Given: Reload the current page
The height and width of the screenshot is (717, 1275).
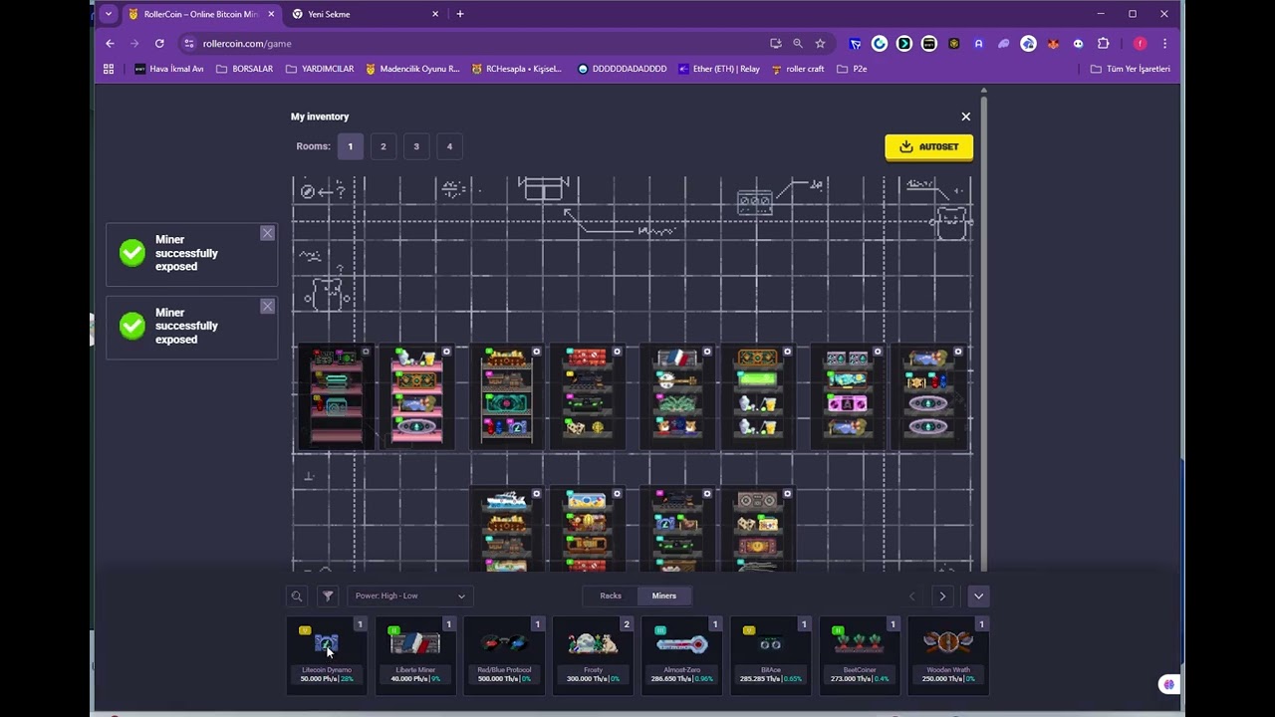Looking at the screenshot, I should 159,44.
